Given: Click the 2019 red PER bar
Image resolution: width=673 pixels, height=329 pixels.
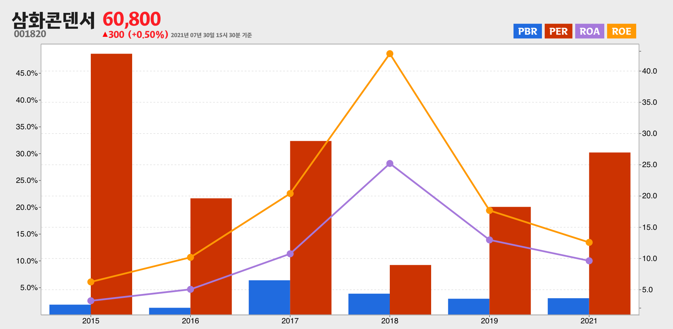Looking at the screenshot, I should coord(510,261).
